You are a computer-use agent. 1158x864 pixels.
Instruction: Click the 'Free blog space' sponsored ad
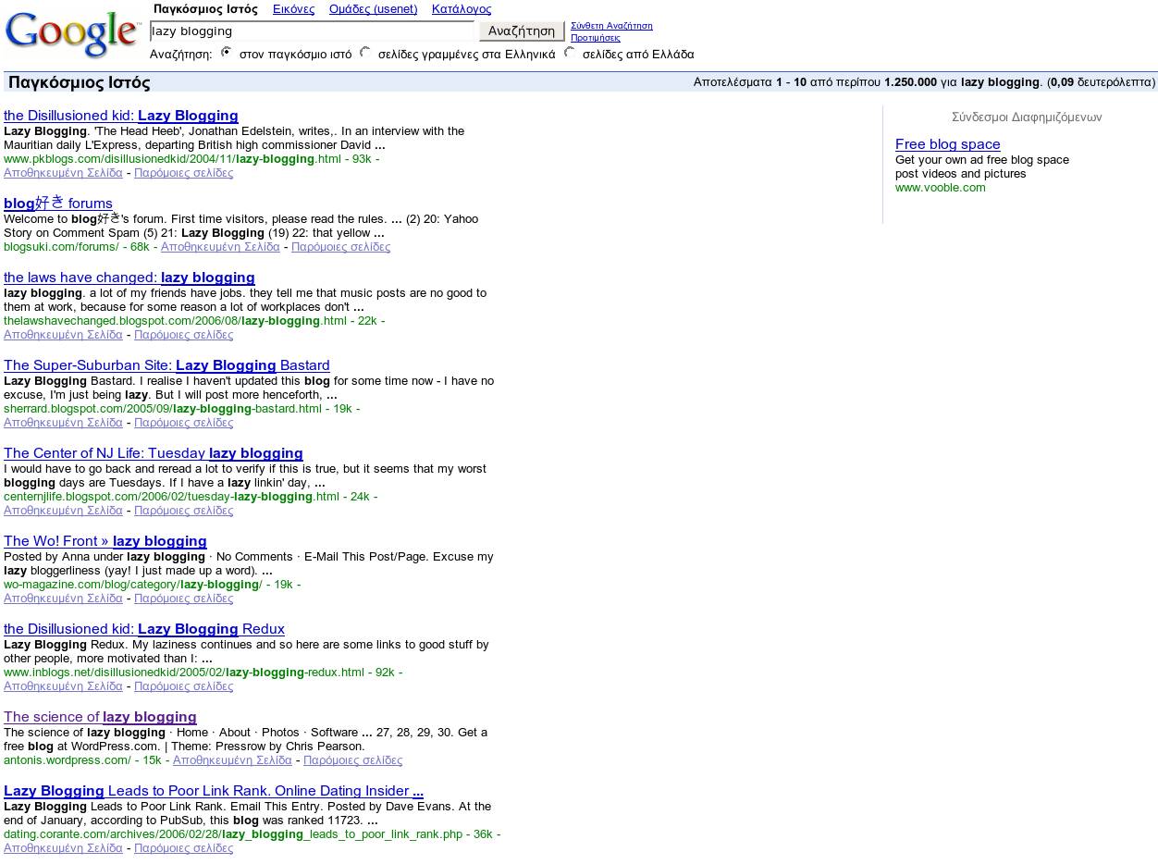click(x=947, y=144)
